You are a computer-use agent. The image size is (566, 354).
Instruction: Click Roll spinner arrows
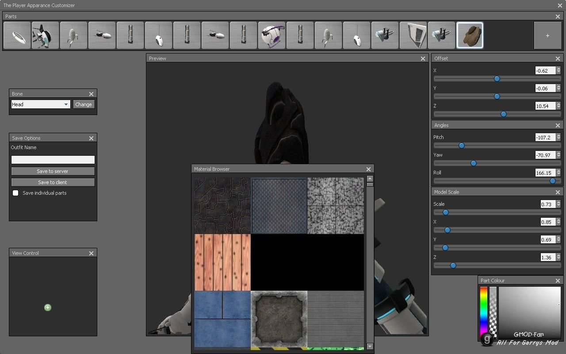[x=558, y=173]
